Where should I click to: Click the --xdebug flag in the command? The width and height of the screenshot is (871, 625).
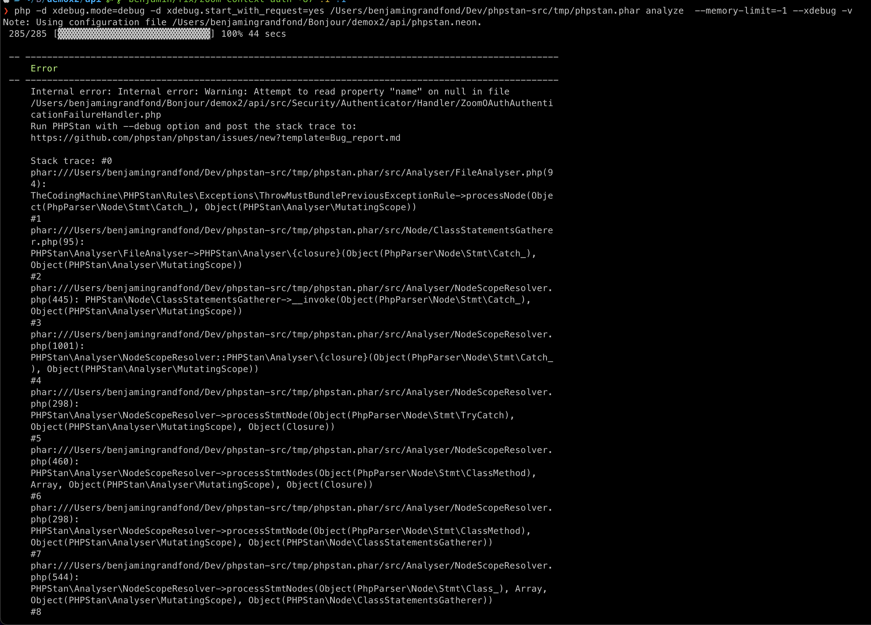(x=814, y=11)
